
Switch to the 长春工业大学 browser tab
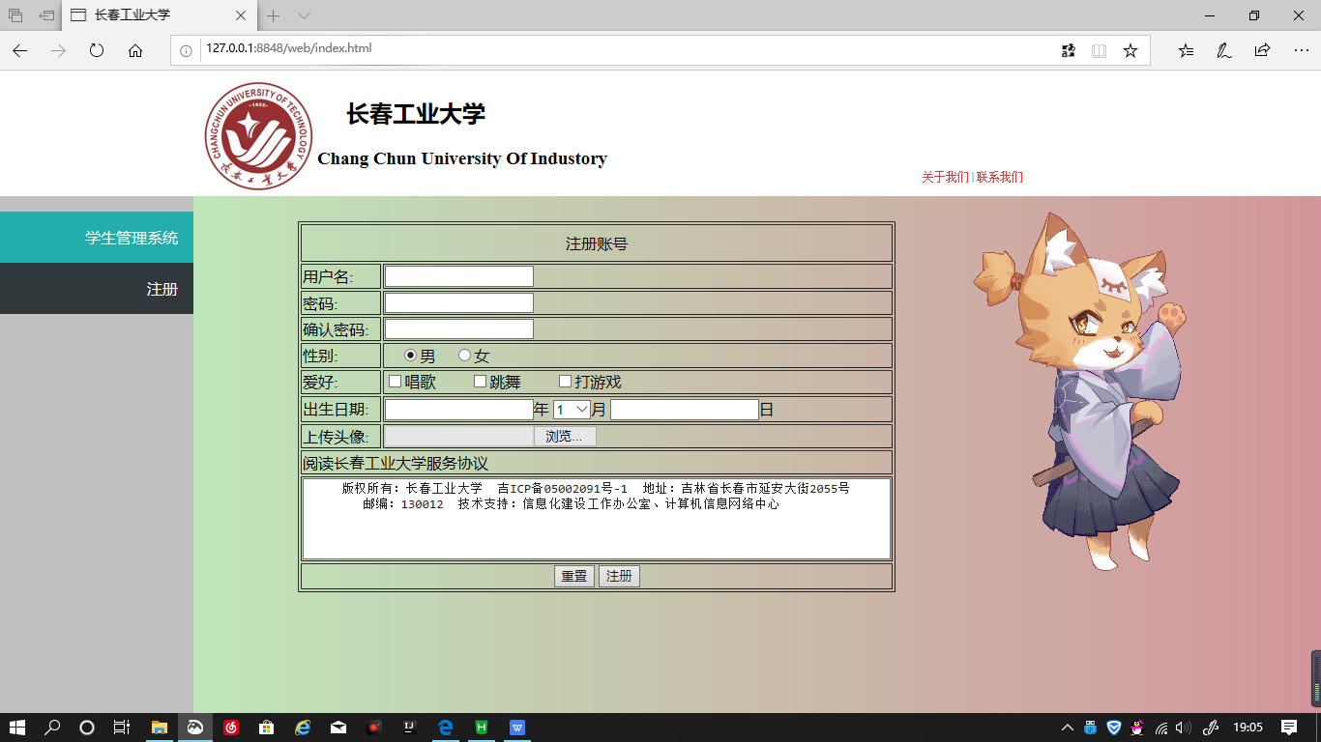pos(160,15)
